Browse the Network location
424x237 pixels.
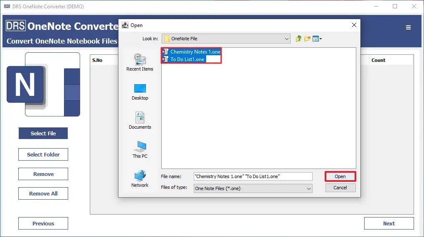[140, 178]
